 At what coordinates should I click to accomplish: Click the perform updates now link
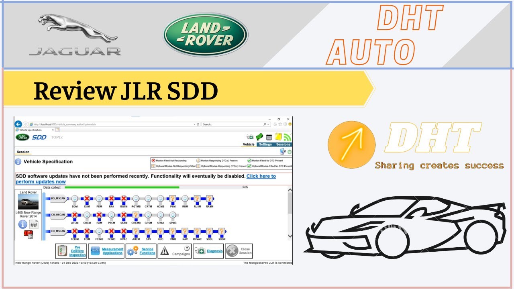pyautogui.click(x=146, y=179)
